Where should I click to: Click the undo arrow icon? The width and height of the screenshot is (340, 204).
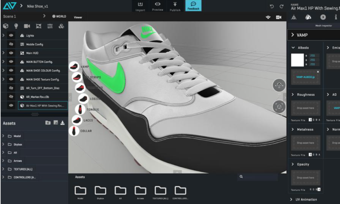pos(272,6)
